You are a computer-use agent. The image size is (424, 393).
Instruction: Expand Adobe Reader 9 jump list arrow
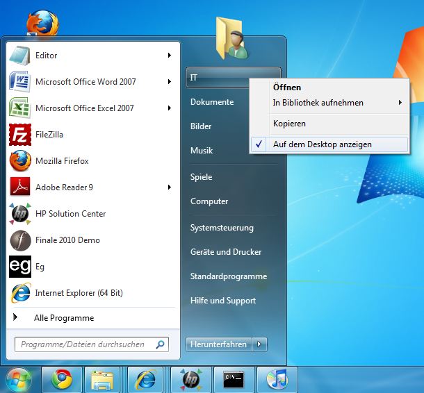170,187
